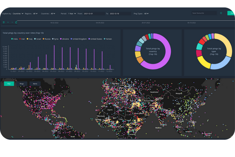Click the Mongolia label on the map
The image size is (235, 157).
tap(179, 93)
